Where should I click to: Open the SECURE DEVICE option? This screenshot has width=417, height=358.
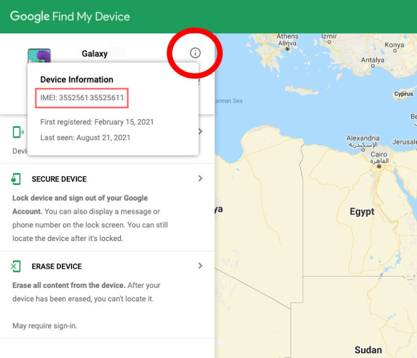pos(59,179)
